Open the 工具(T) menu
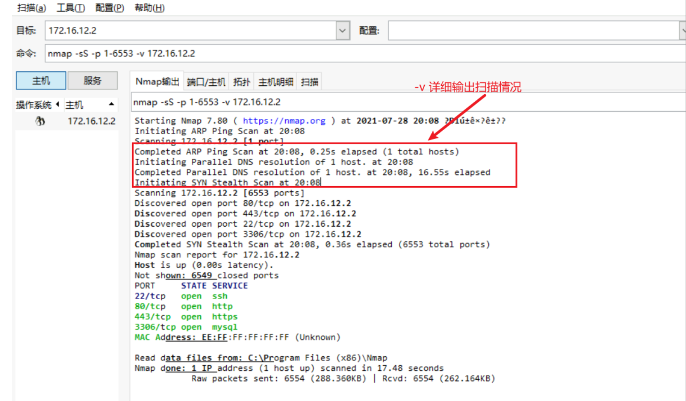Screen dimensions: 686x401 coord(71,8)
